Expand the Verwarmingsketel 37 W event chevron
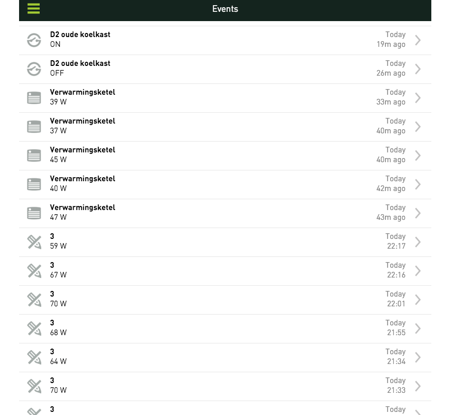The image size is (471, 415). [418, 127]
